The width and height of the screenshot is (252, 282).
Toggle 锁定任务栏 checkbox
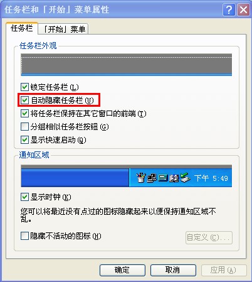(x=24, y=87)
